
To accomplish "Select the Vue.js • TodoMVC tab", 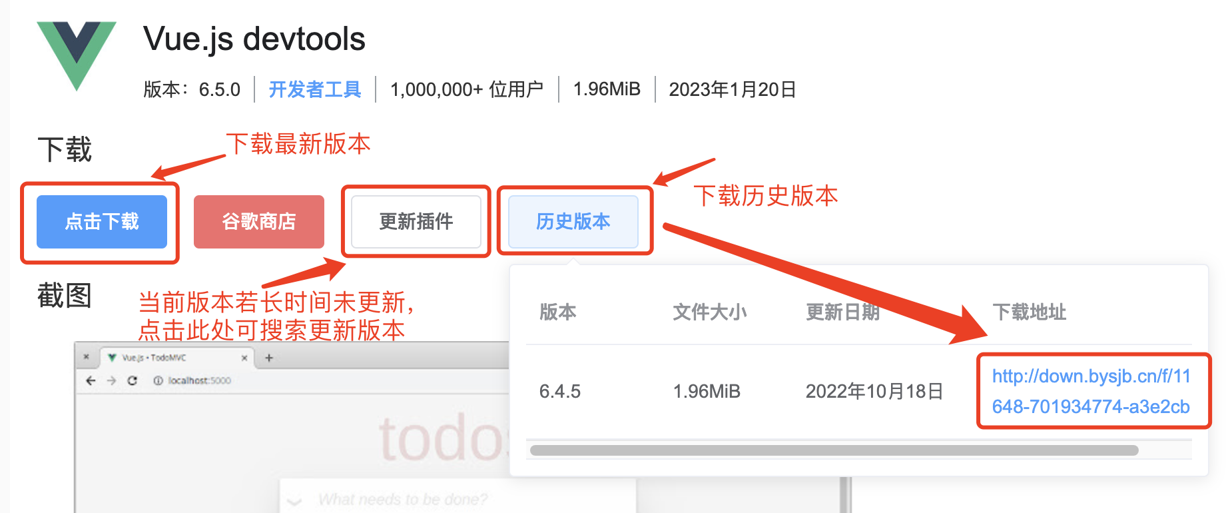I will [154, 358].
